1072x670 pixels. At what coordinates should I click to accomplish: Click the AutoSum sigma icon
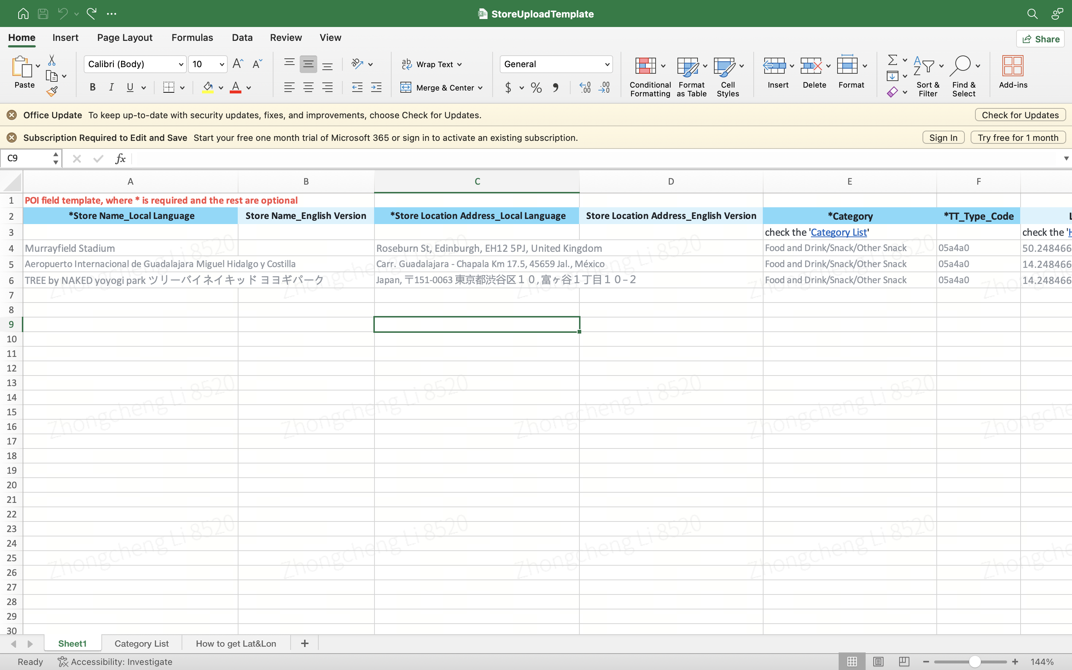coord(893,60)
